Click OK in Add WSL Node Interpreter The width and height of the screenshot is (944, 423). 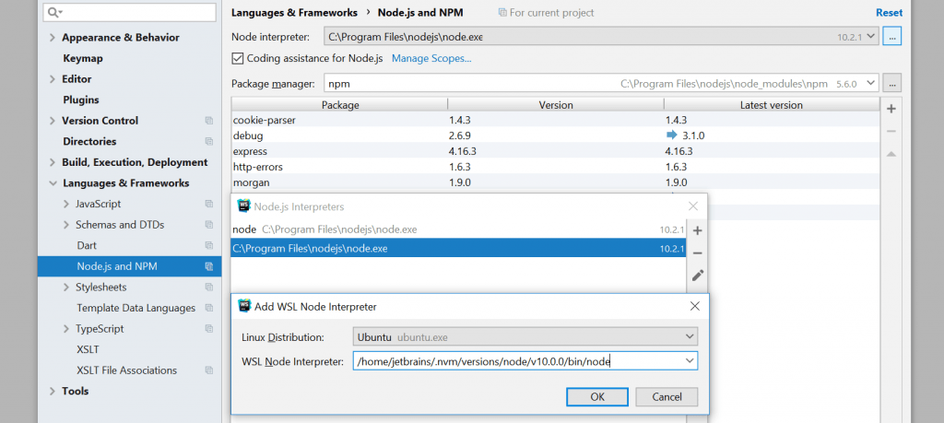tap(597, 396)
